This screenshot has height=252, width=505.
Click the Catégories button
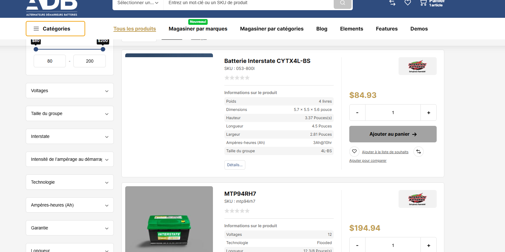[55, 29]
